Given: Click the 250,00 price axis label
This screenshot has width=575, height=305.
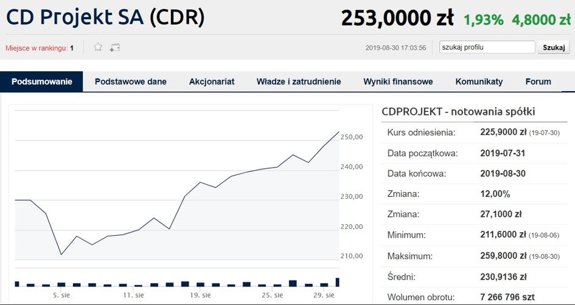Looking at the screenshot, I should 353,137.
